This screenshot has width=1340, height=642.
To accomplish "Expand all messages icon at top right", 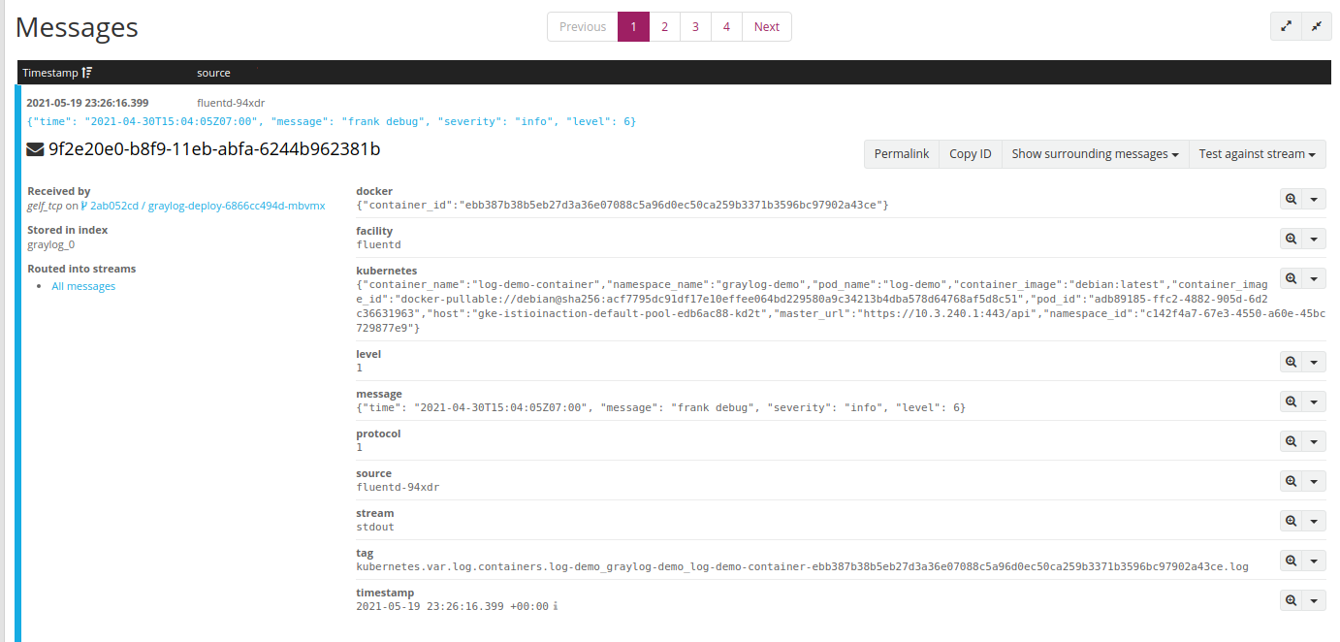I will 1286,26.
